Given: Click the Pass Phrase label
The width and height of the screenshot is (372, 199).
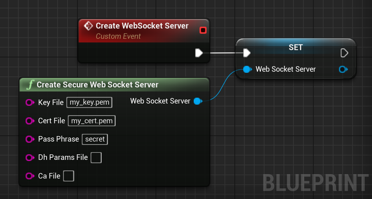Looking at the screenshot, I should click(x=59, y=139).
